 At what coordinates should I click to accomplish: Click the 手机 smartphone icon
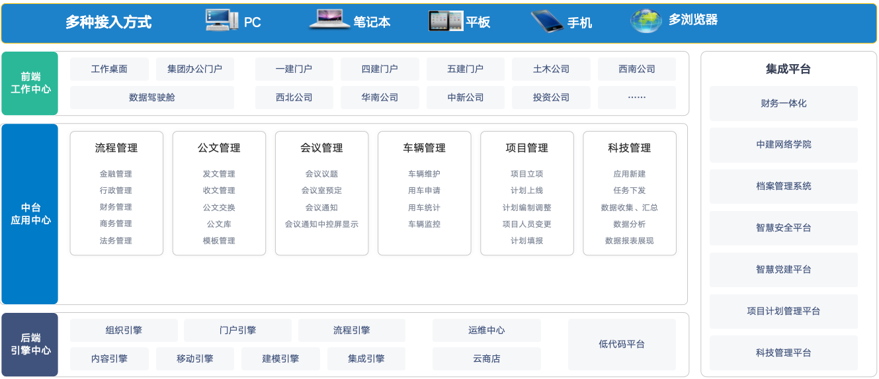point(547,21)
